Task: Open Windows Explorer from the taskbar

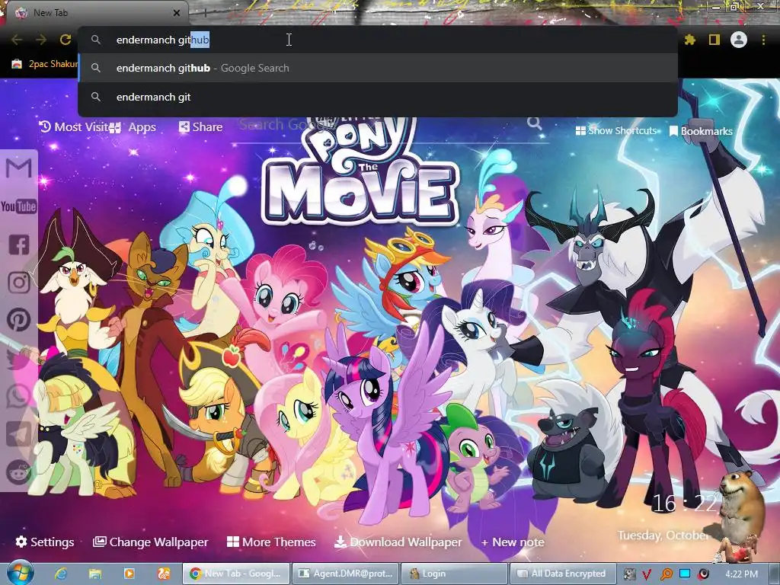Action: pyautogui.click(x=95, y=574)
